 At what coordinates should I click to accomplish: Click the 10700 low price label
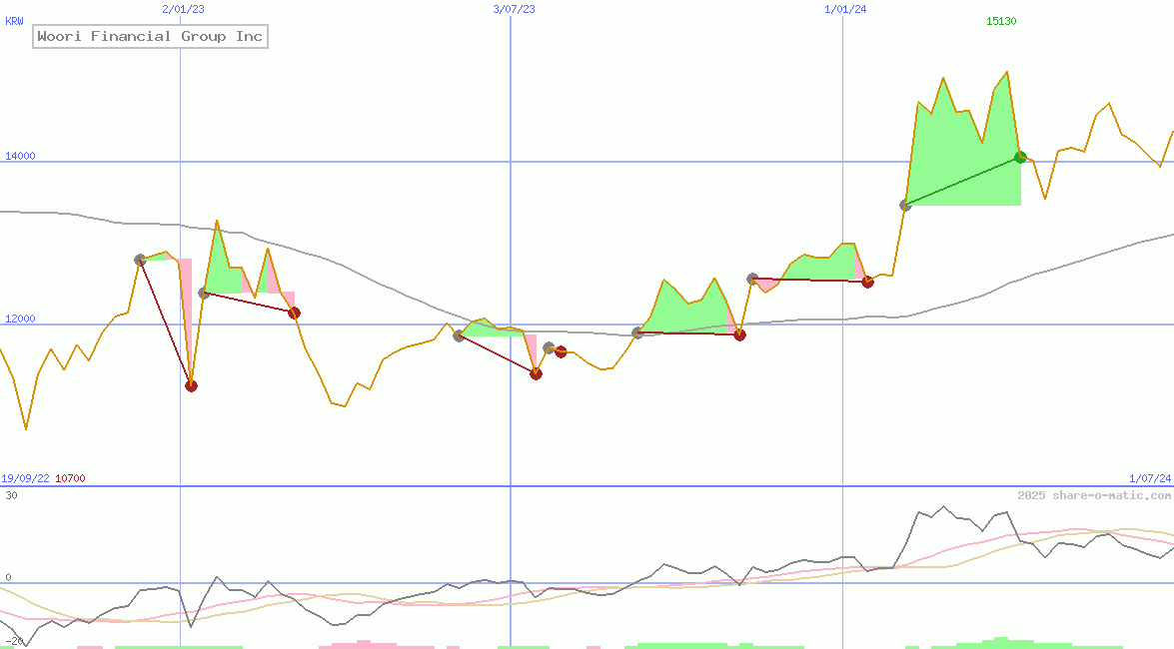(x=70, y=477)
